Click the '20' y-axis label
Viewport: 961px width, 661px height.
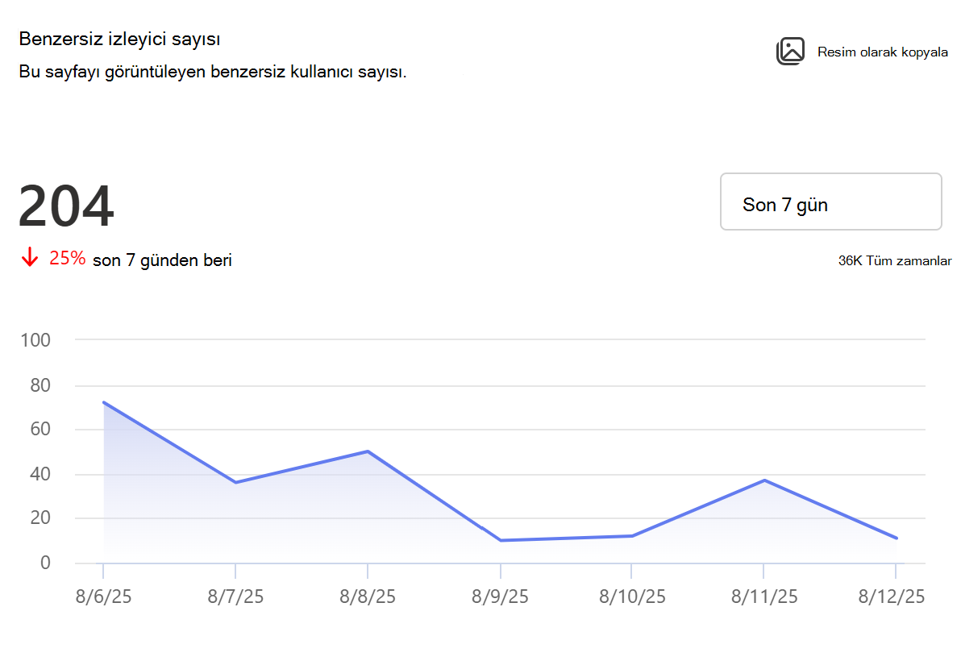[40, 518]
